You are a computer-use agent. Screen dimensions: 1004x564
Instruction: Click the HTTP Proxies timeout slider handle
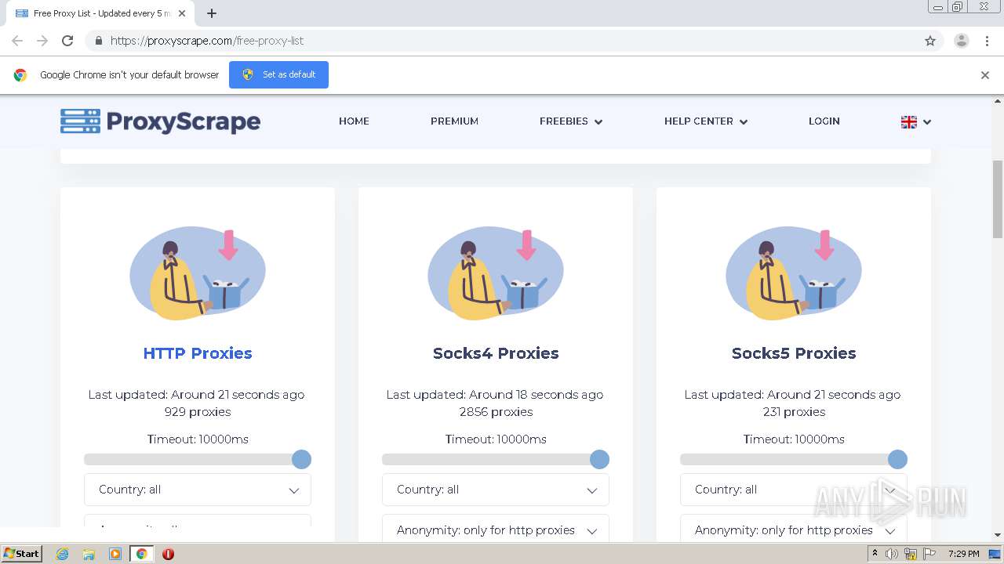click(301, 460)
